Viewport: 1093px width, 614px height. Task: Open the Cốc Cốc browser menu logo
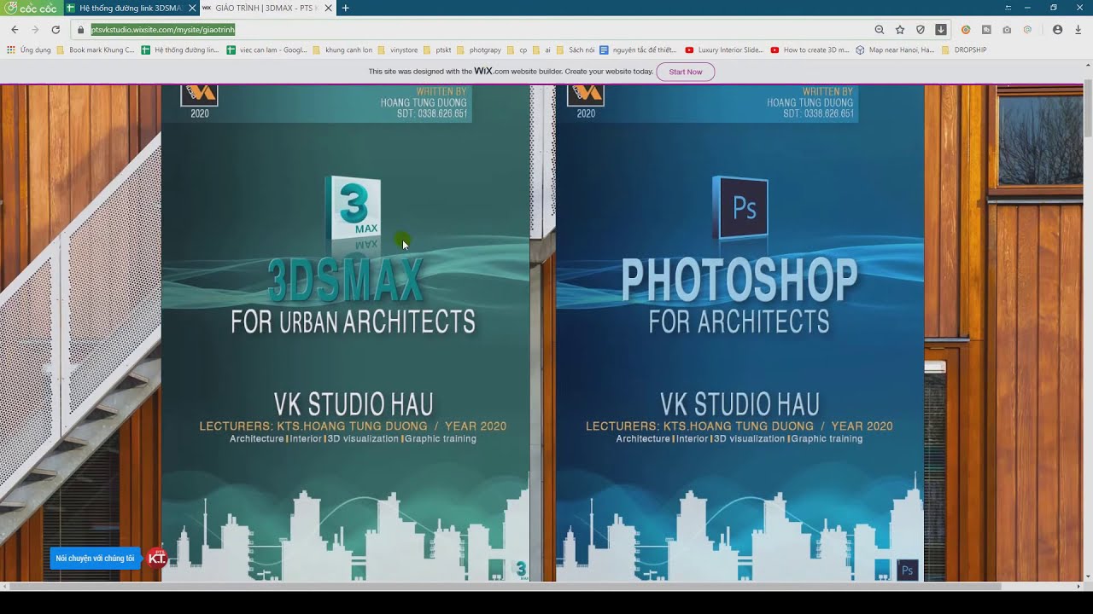pos(31,8)
